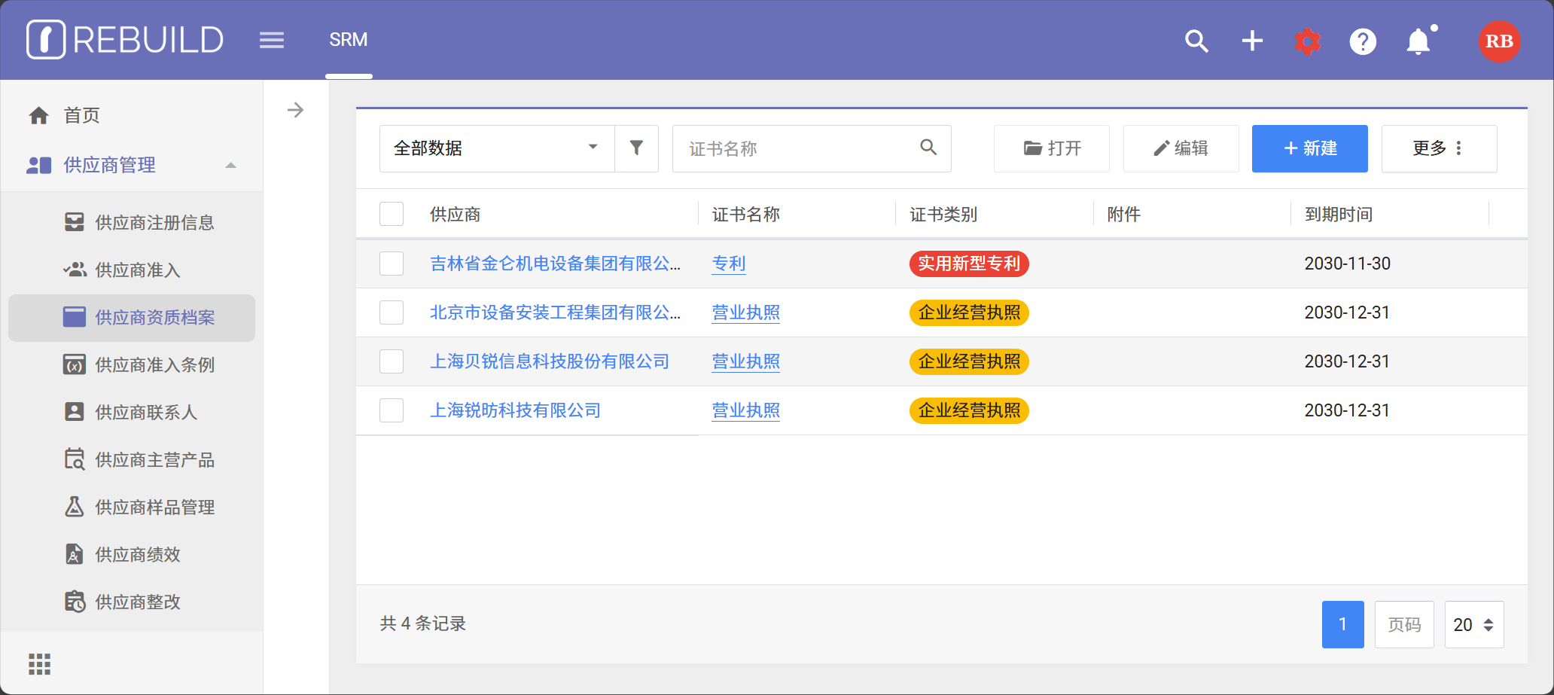1554x695 pixels.
Task: Collapse the 供应商管理 sidebar section
Action: [230, 165]
